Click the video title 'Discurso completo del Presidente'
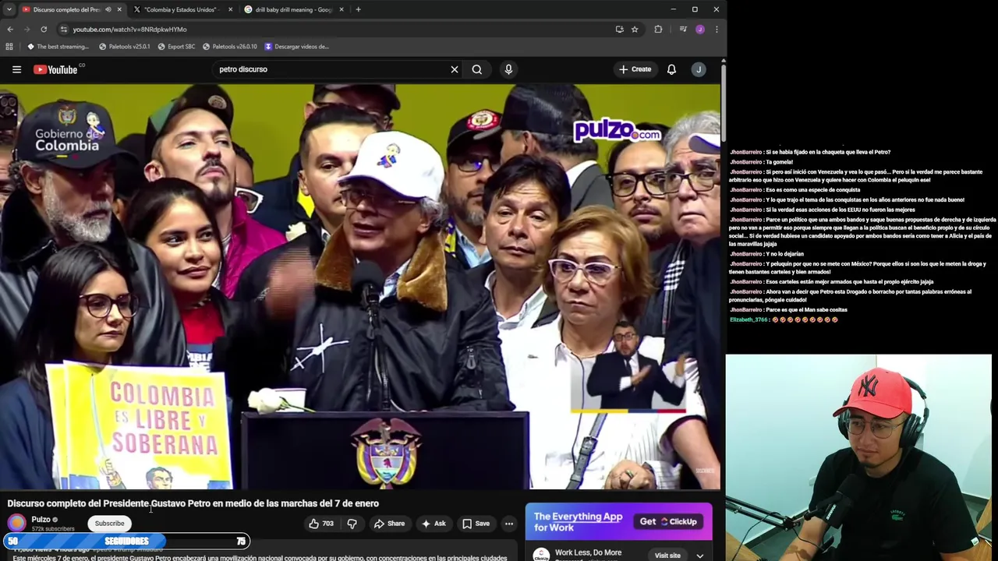The height and width of the screenshot is (561, 998). 193,503
